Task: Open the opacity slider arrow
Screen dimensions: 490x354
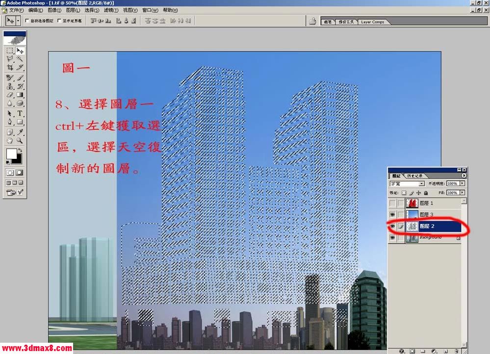Action: tap(463, 183)
